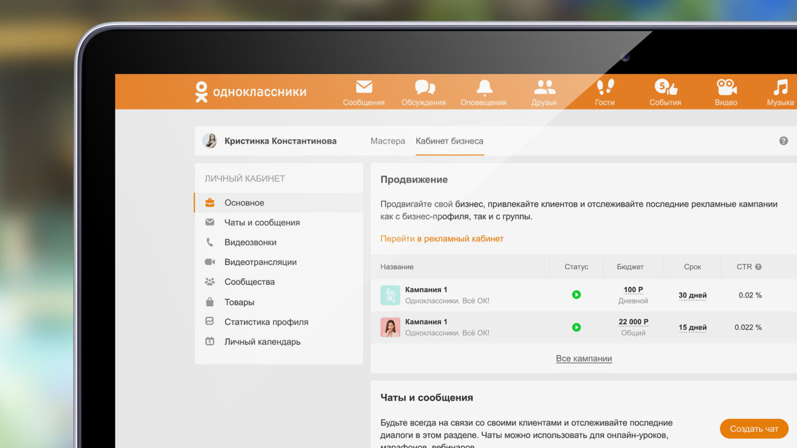797x448 pixels.
Task: Open Музыка note icon
Action: click(x=780, y=87)
